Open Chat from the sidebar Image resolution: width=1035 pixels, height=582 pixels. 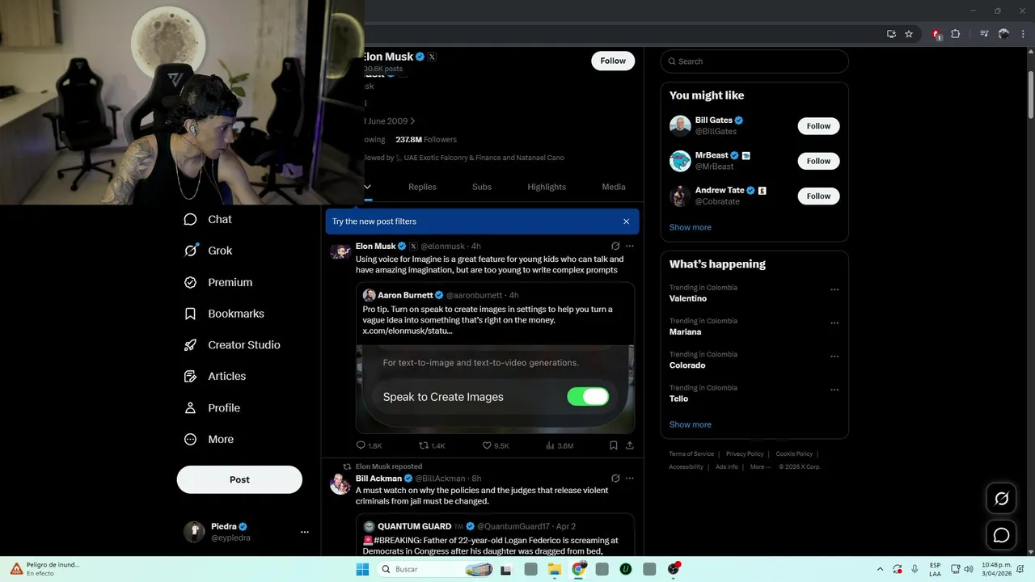[208, 219]
